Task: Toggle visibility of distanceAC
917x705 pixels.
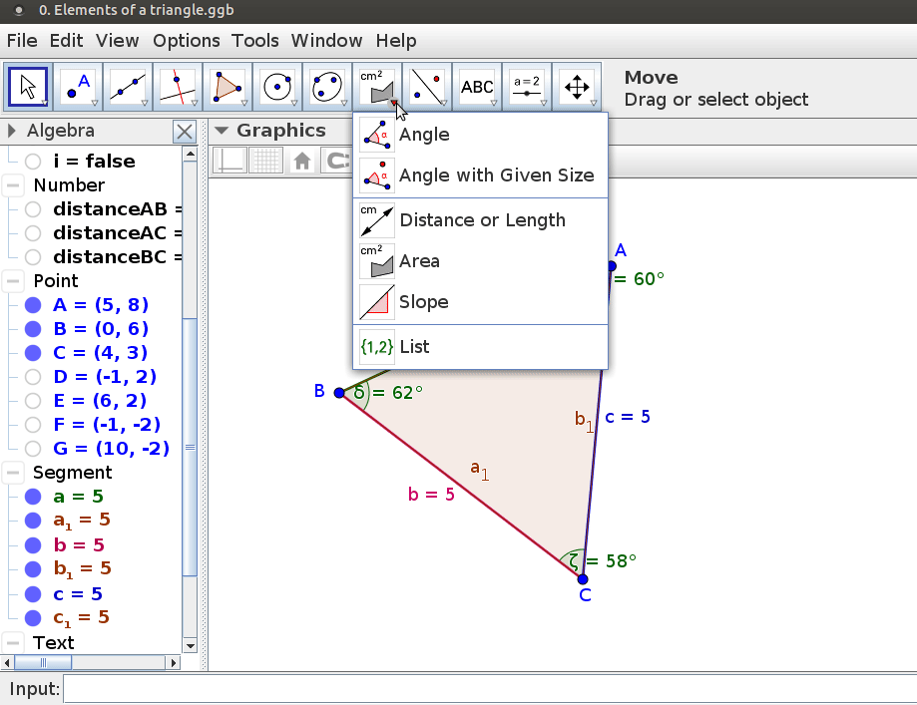Action: 33,233
